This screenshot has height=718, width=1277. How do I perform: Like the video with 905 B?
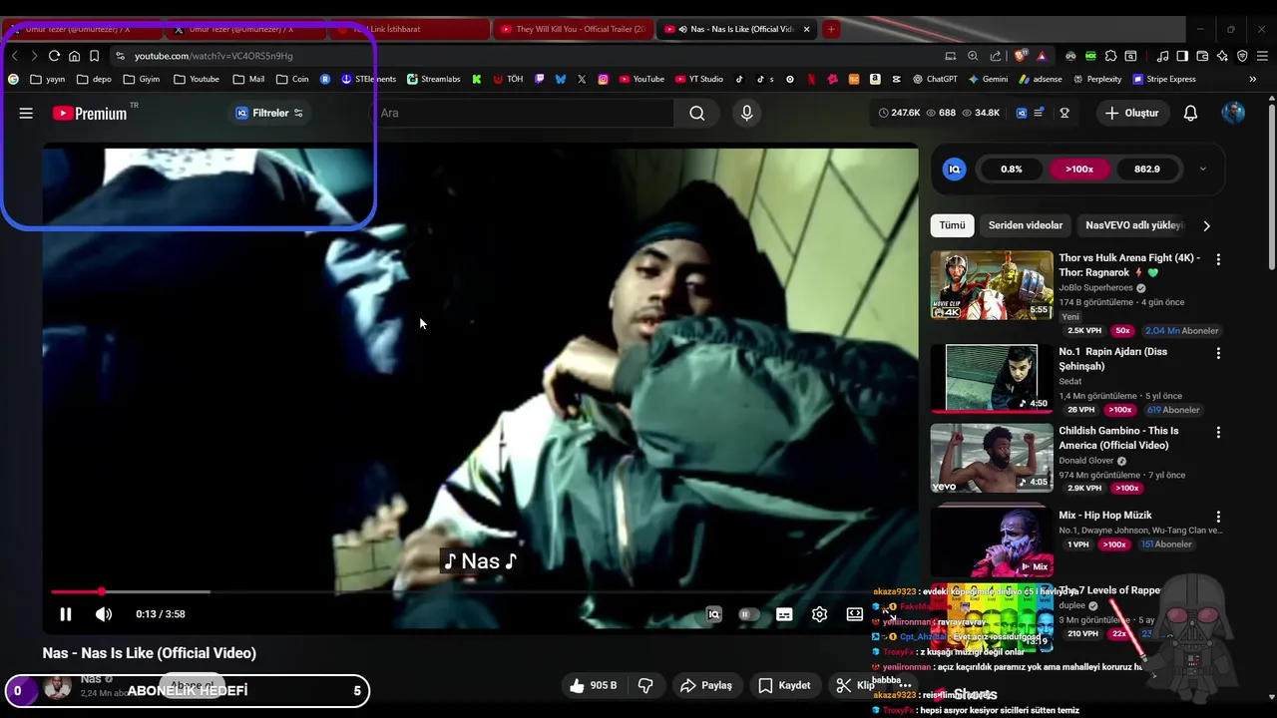coord(593,685)
